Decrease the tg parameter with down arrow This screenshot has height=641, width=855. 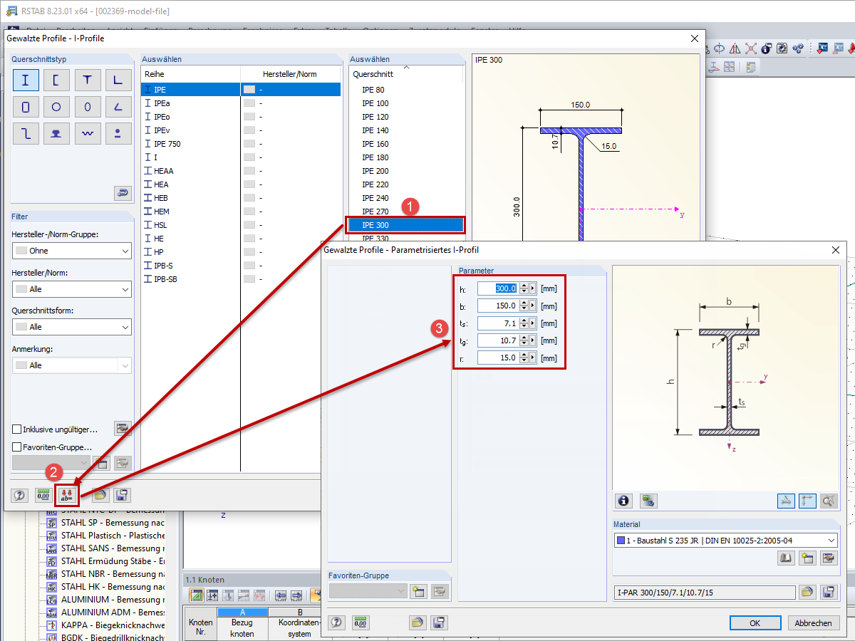pos(524,344)
